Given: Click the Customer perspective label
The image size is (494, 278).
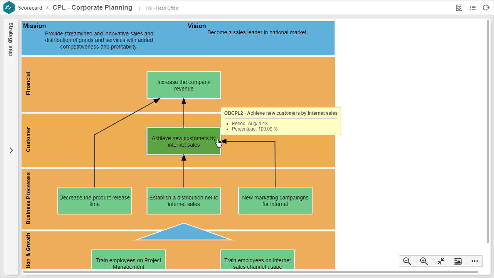Looking at the screenshot, I should pyautogui.click(x=28, y=139).
